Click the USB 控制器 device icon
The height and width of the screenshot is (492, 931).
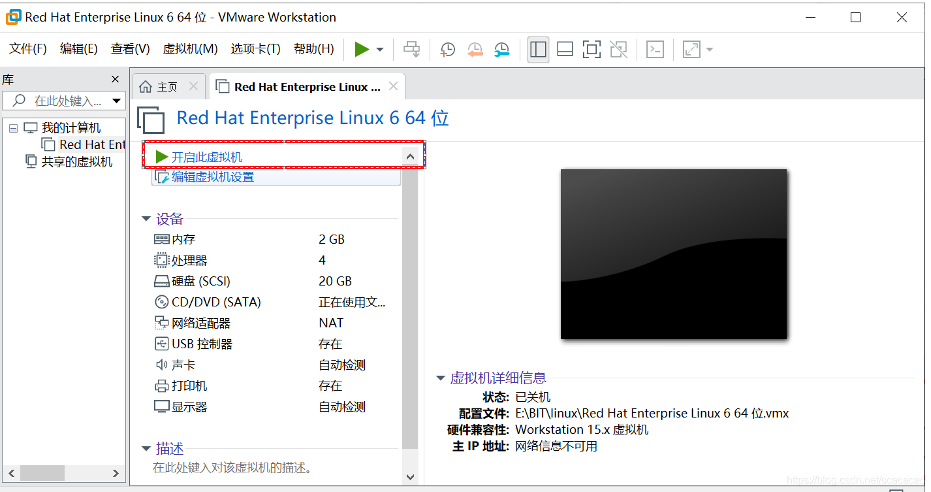(x=161, y=344)
